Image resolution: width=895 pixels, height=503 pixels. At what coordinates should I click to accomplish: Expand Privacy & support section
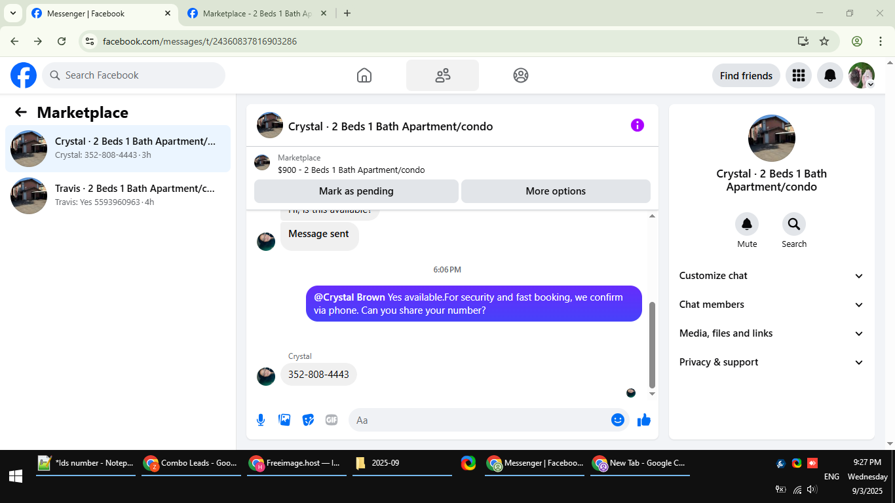(772, 362)
